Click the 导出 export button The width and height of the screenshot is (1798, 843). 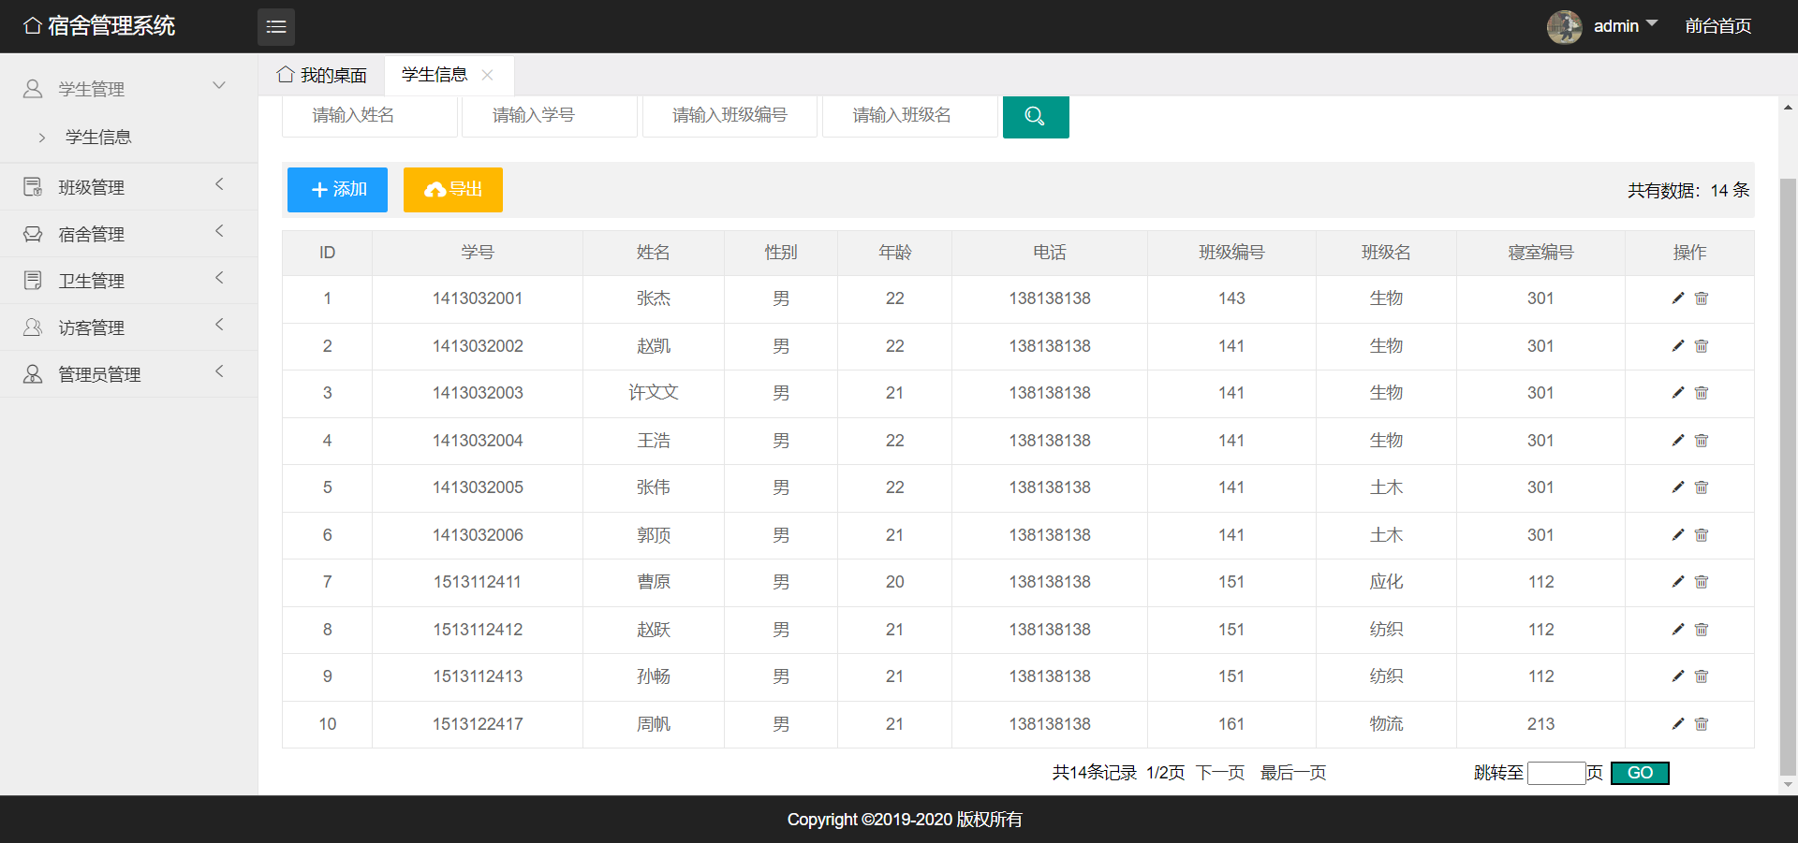453,190
